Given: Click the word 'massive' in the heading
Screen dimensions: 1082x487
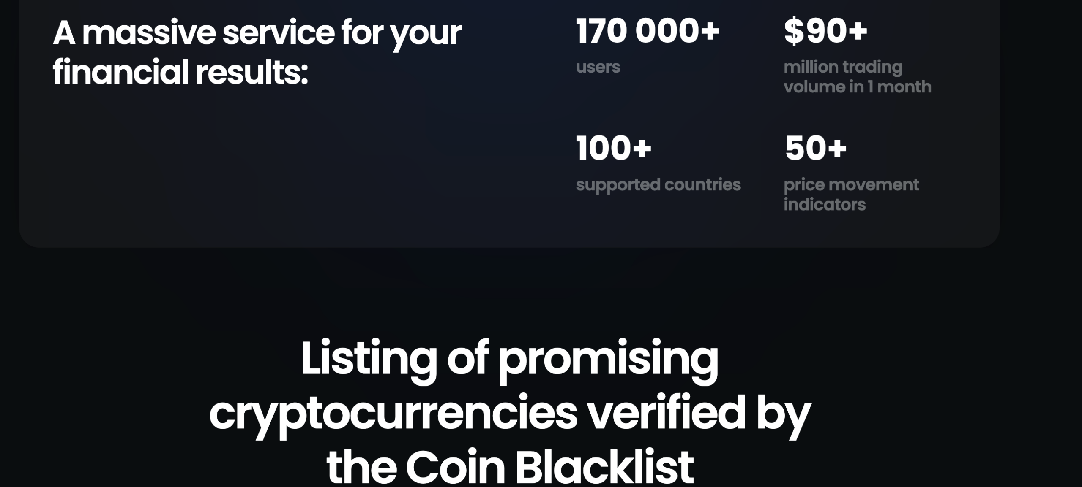Looking at the screenshot, I should click(149, 33).
